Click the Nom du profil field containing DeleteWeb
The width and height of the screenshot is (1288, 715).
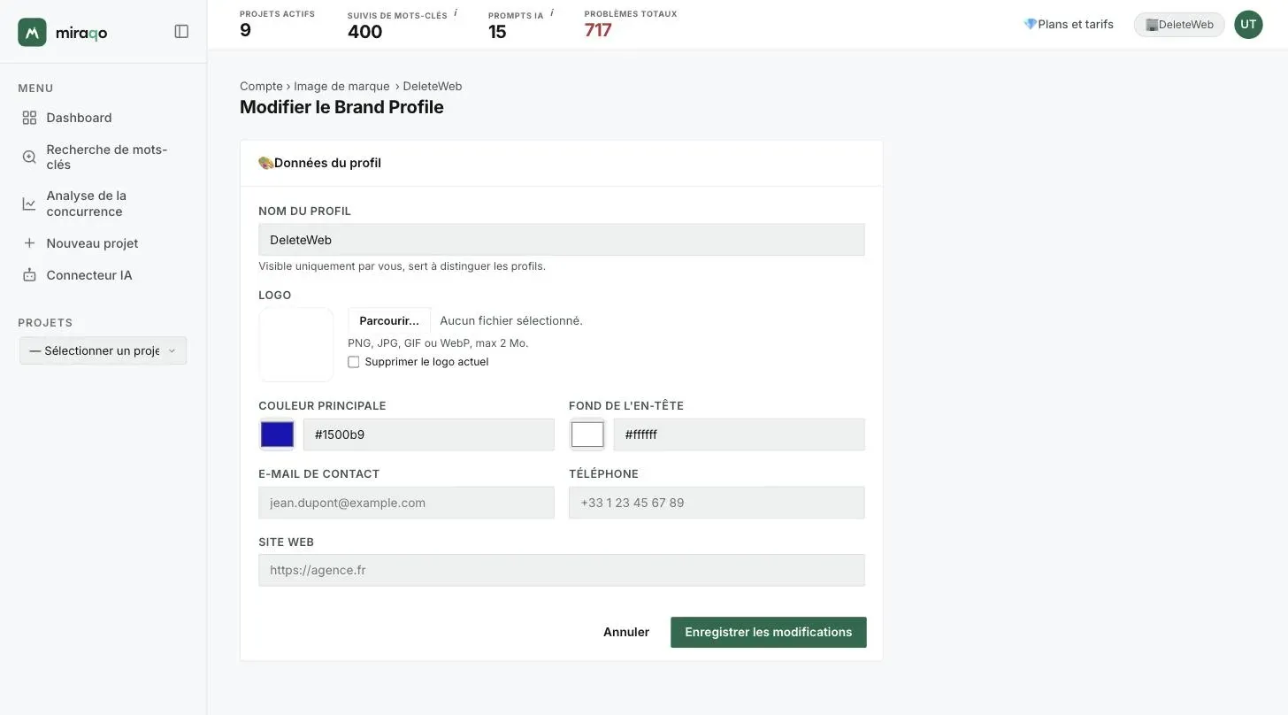pyautogui.click(x=562, y=240)
